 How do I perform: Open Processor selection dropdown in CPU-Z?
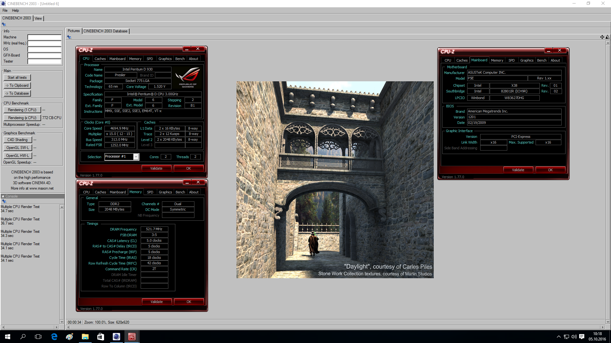coord(136,157)
